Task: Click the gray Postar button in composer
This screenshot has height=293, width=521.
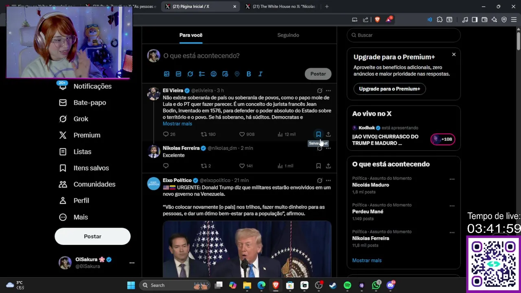Action: [318, 74]
